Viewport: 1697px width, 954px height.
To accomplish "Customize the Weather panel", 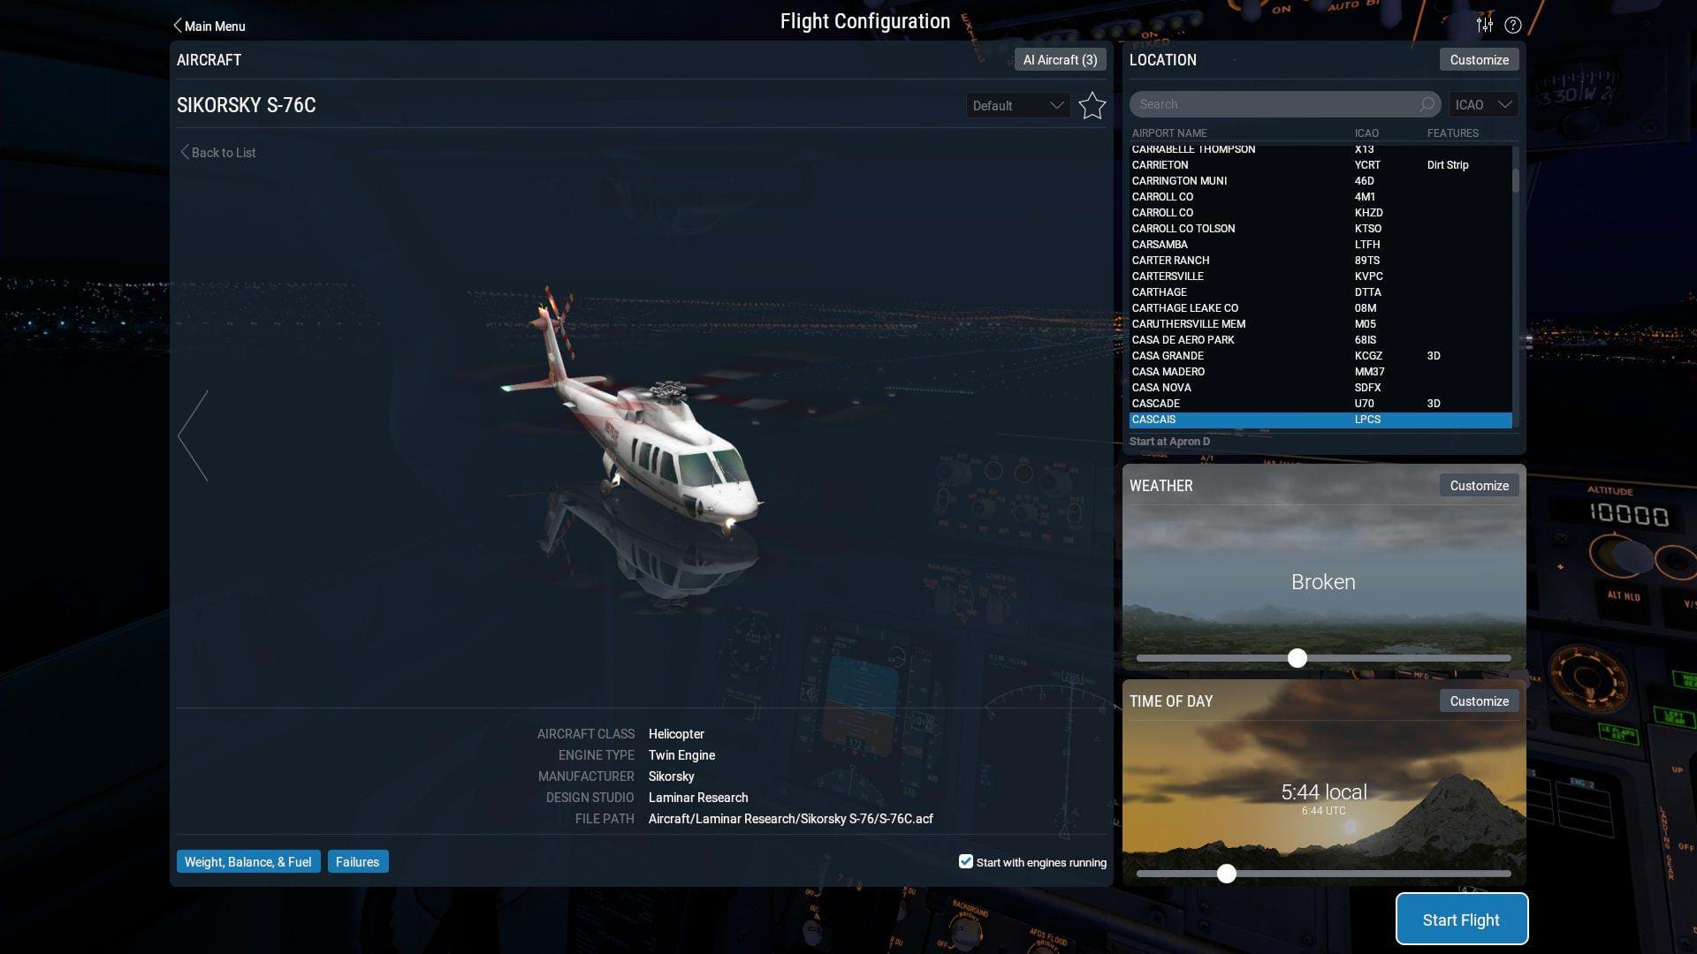I will [x=1479, y=485].
